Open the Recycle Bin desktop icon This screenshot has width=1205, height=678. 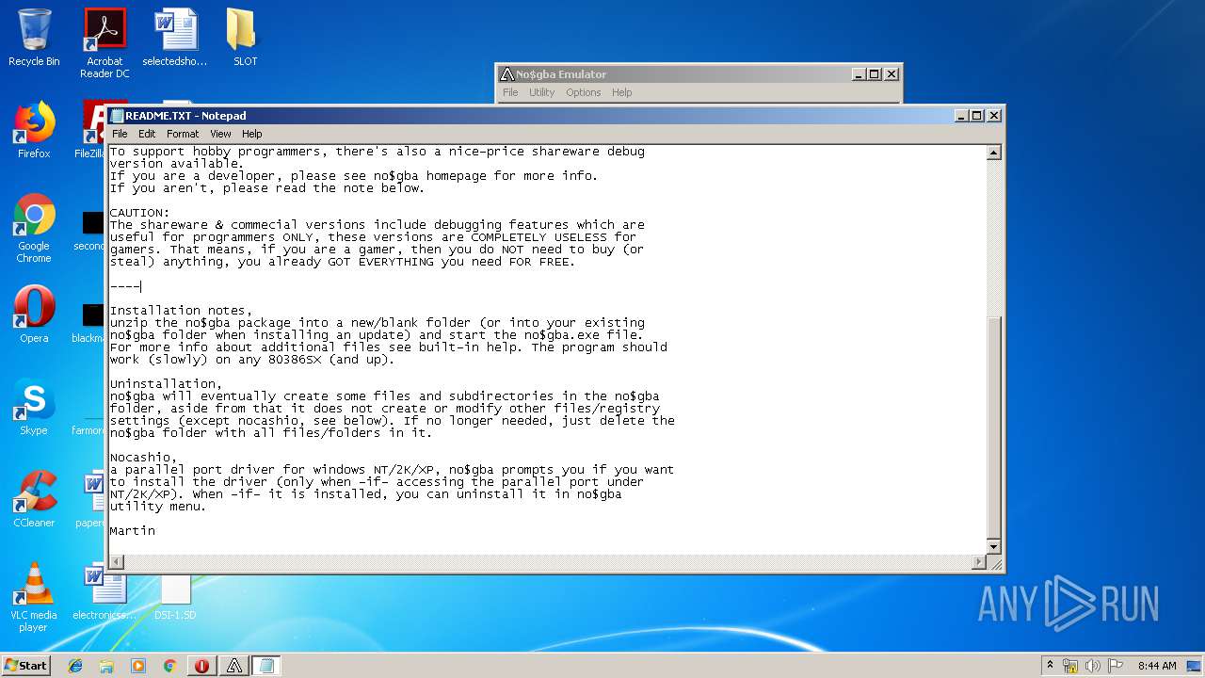point(34,38)
